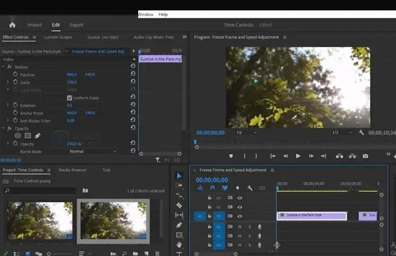
Task: Select the Ripple Edit tool
Action: (x=179, y=195)
